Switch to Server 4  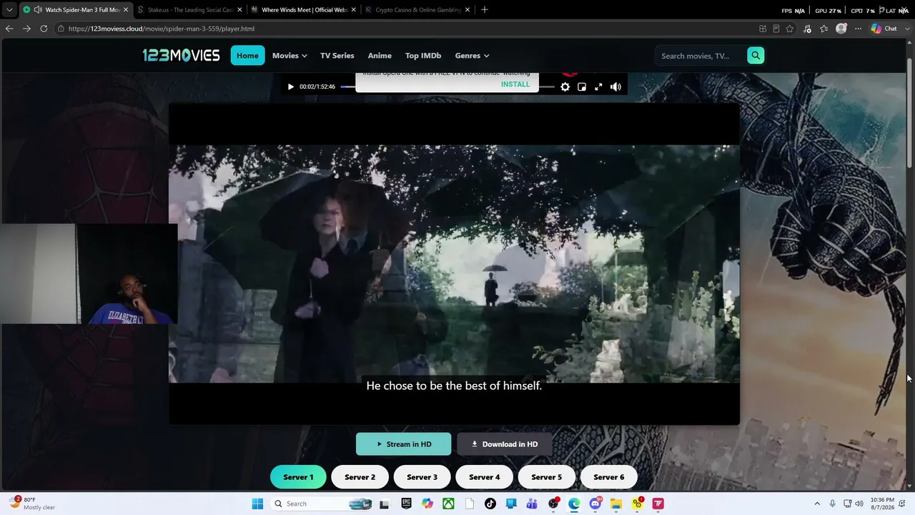484,477
